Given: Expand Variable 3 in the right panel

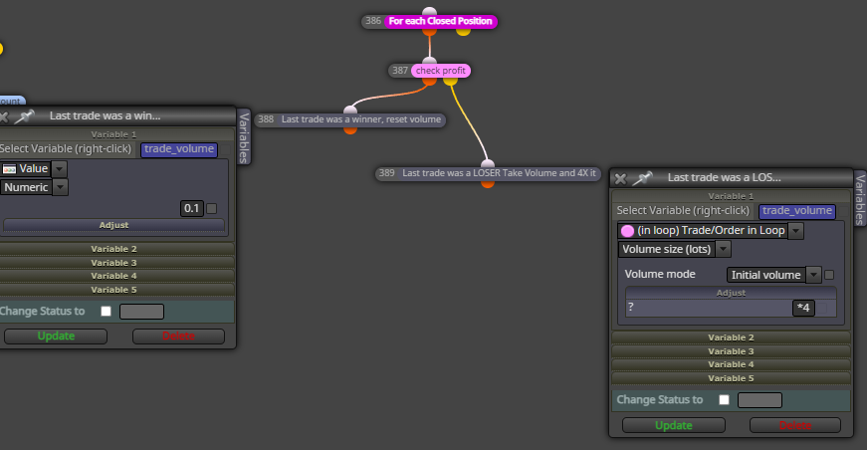Looking at the screenshot, I should (731, 351).
